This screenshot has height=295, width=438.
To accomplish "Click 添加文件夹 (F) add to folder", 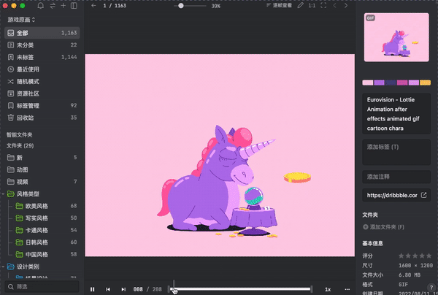I will 383,227.
